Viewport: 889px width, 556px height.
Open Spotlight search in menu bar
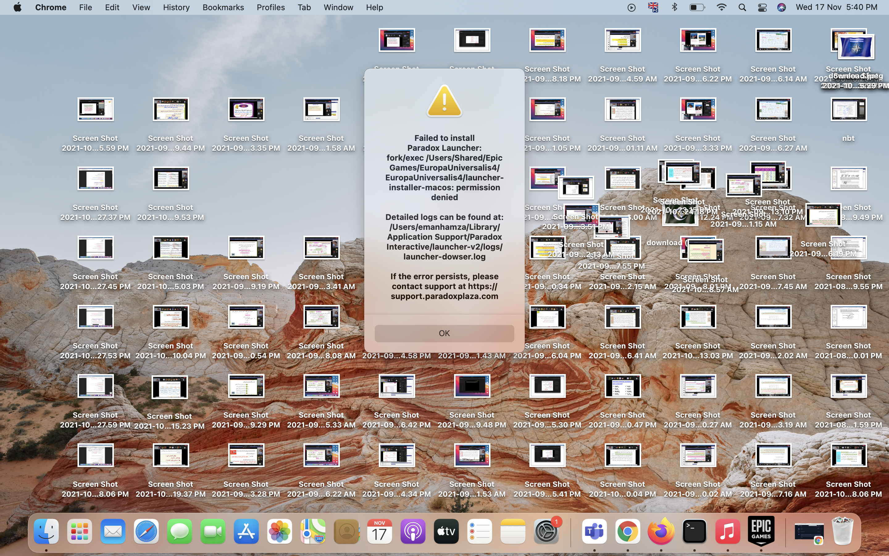point(742,7)
